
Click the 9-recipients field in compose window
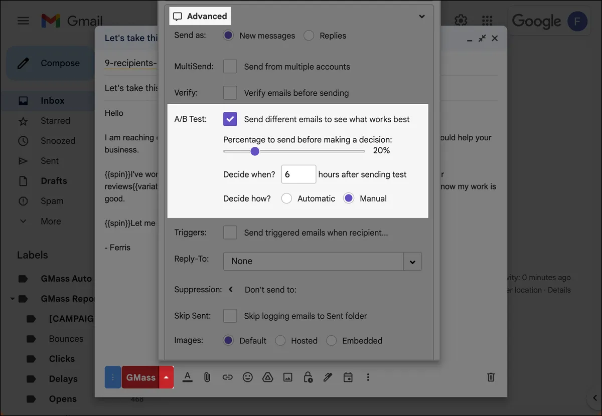click(130, 63)
